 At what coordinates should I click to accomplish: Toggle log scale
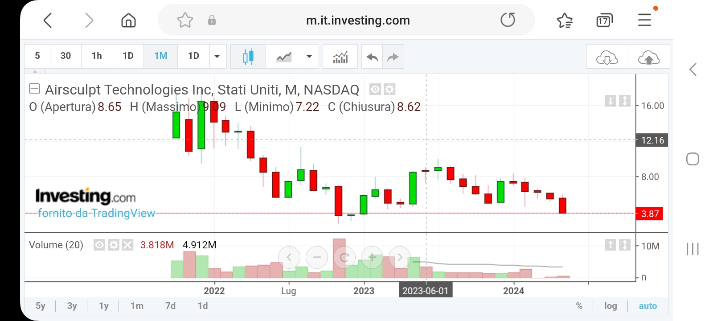[x=611, y=306]
